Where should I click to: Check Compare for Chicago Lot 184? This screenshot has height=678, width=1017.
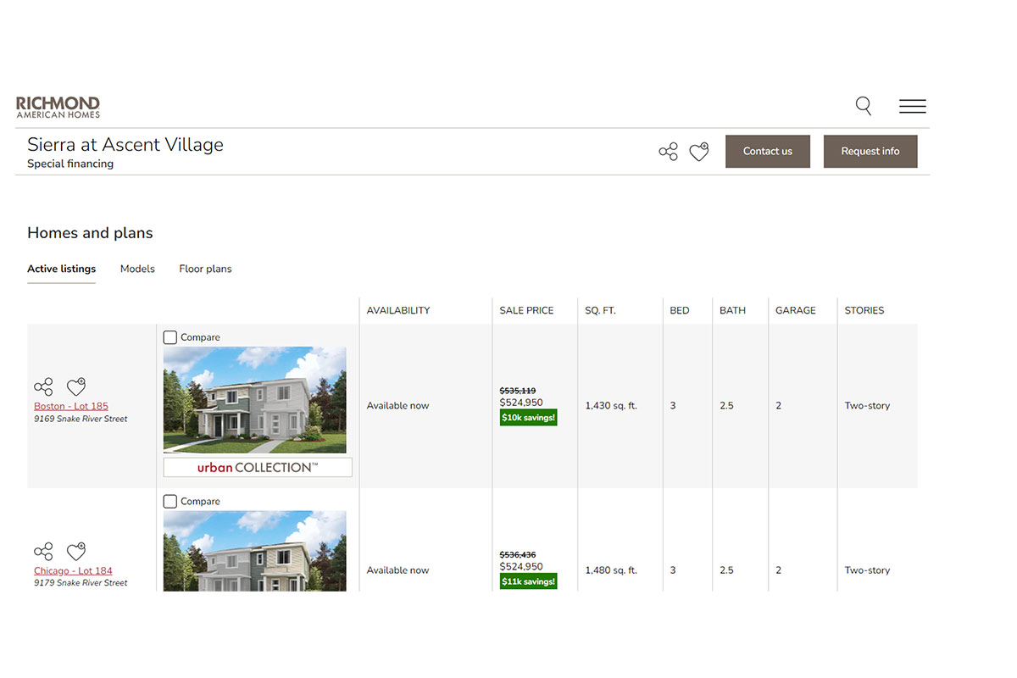click(x=170, y=502)
